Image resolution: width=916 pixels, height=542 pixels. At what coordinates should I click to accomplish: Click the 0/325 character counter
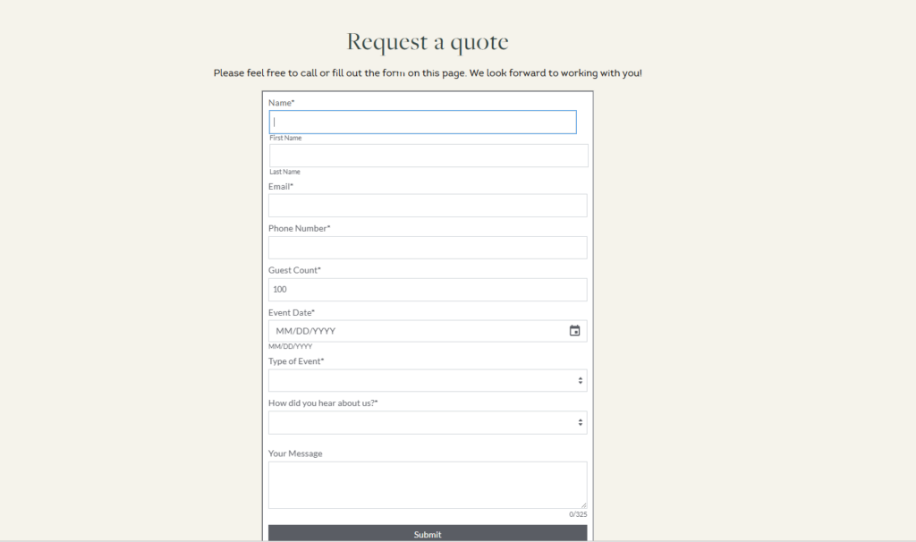576,513
